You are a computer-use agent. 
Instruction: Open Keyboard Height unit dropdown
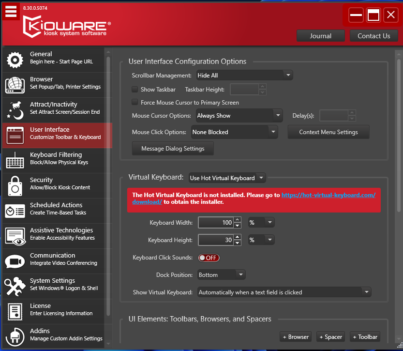click(261, 240)
